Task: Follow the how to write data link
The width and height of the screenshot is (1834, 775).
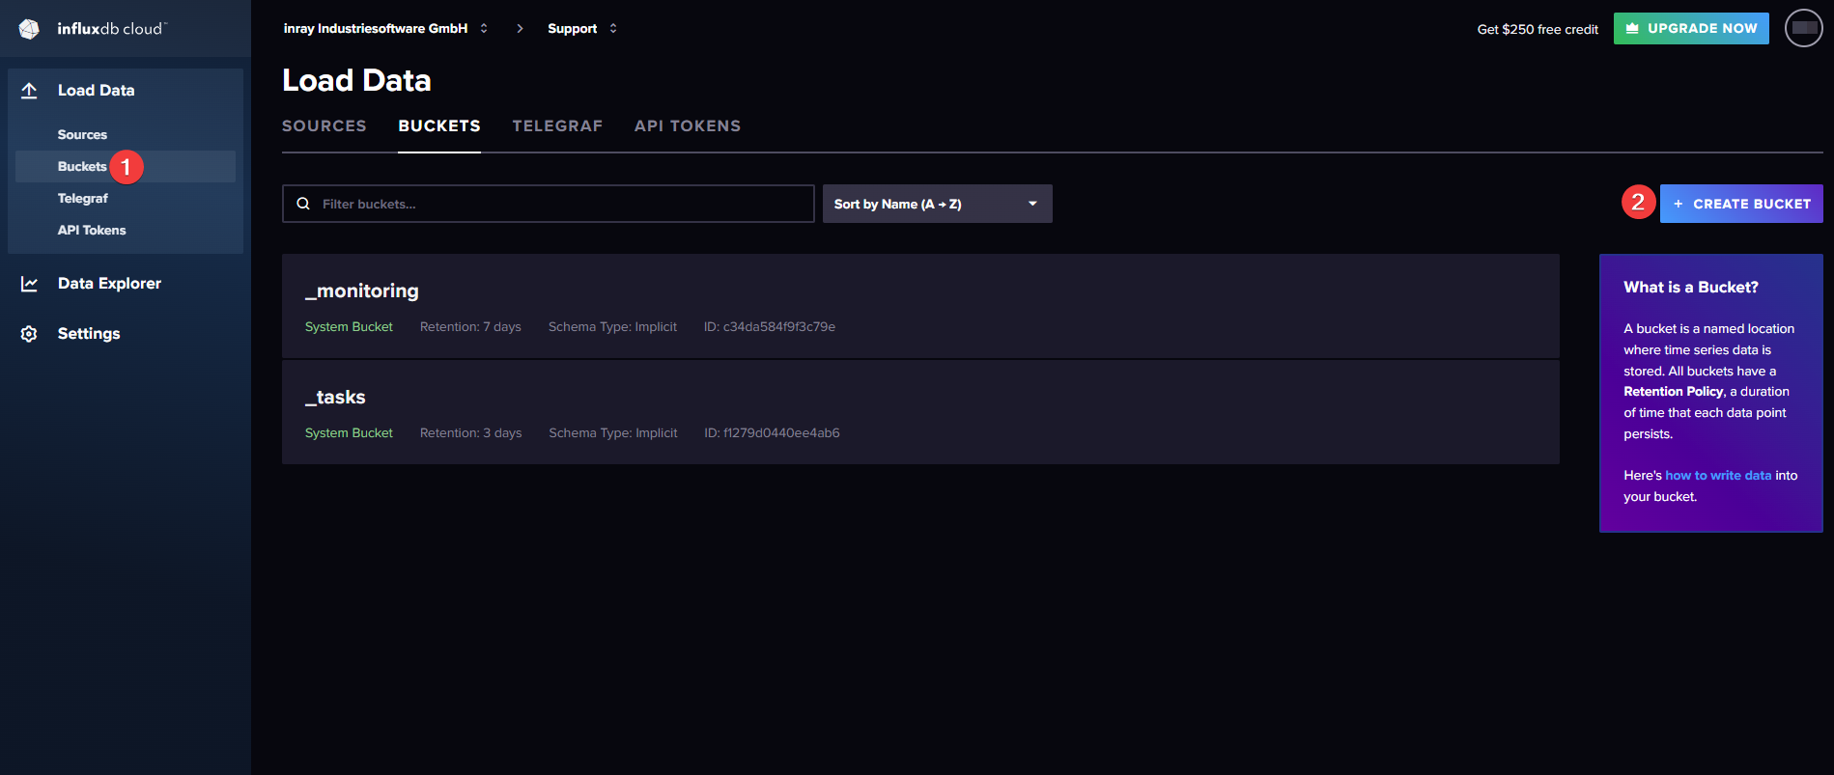Action: [1718, 475]
